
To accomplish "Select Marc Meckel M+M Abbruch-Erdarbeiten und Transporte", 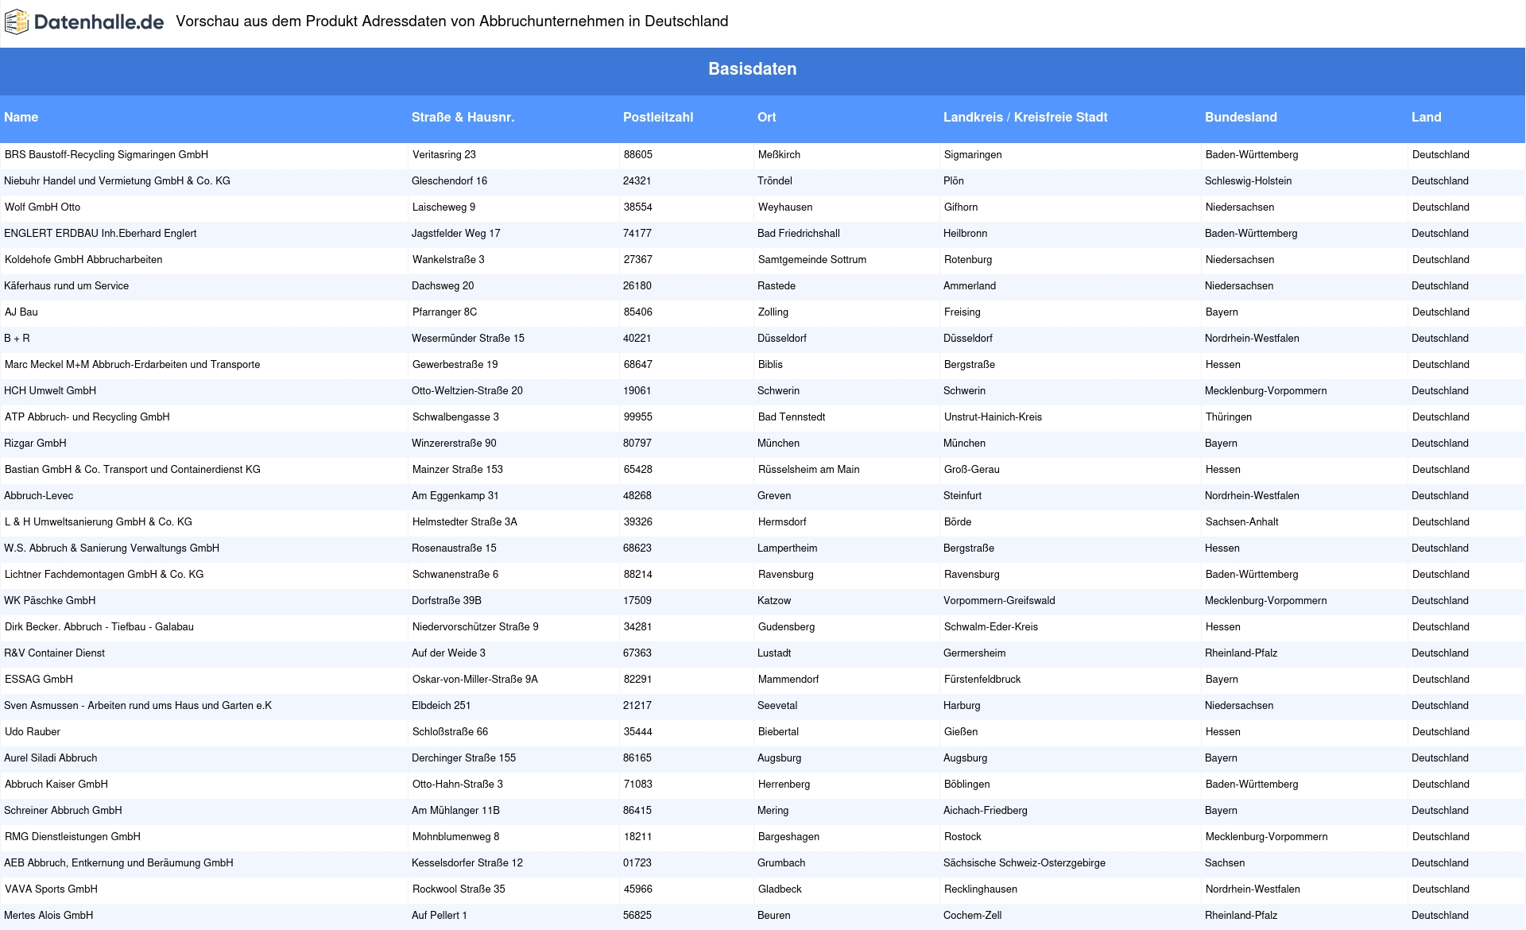I will tap(133, 365).
